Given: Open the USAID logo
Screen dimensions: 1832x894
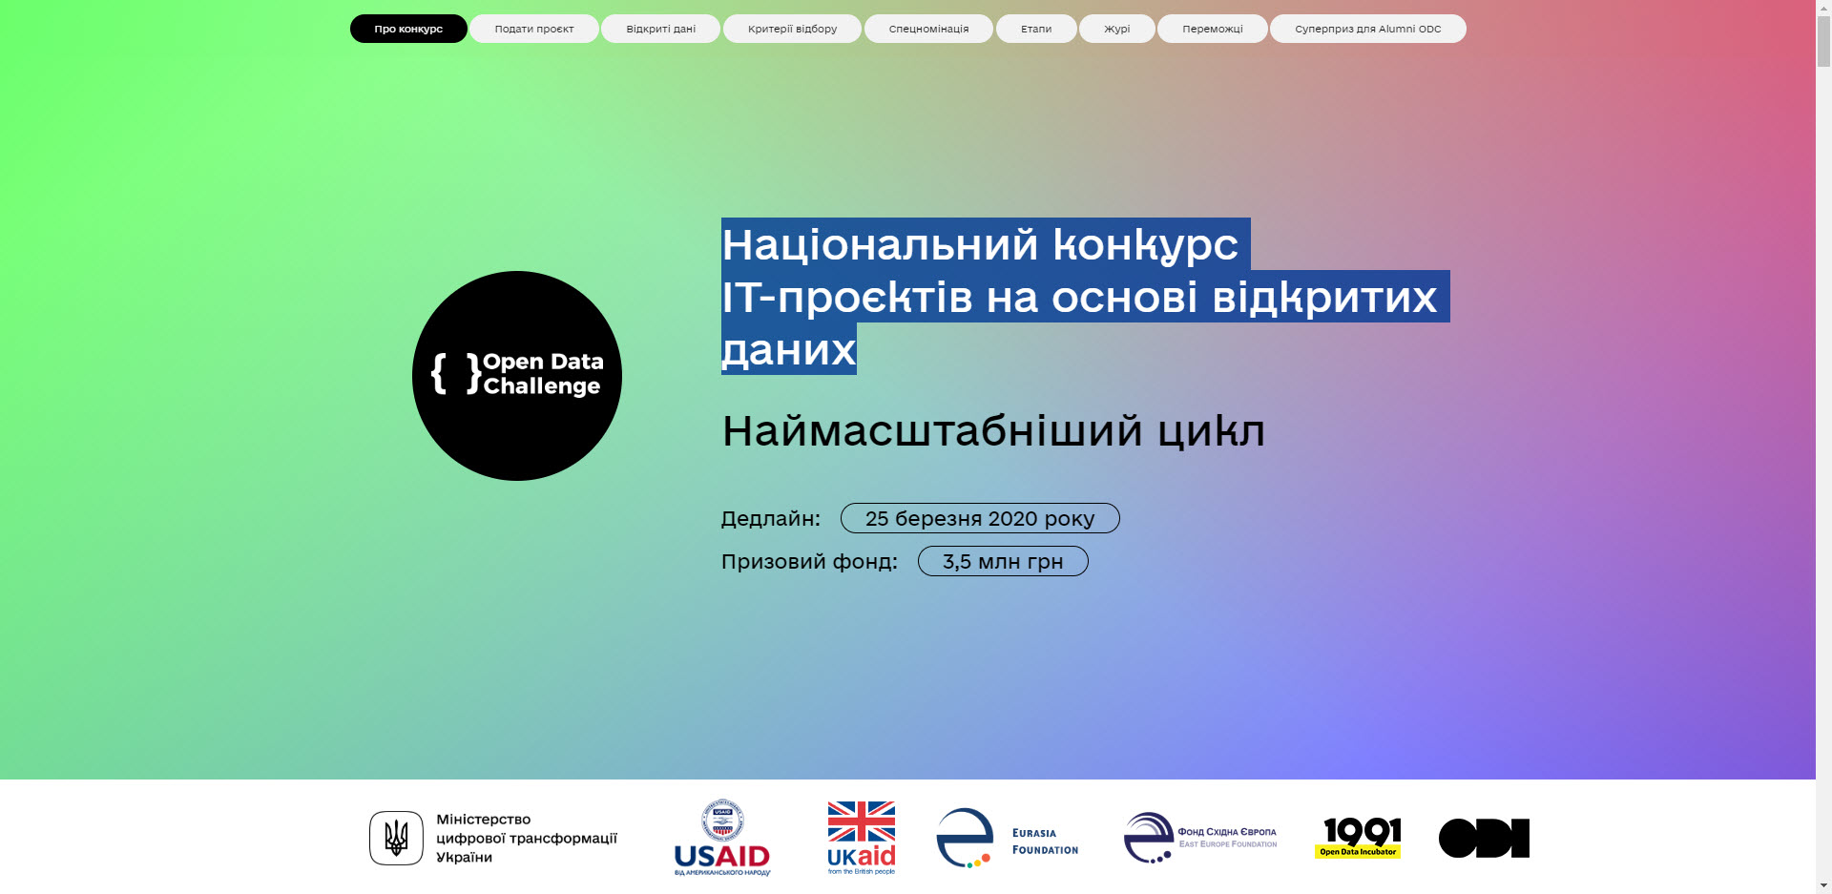Looking at the screenshot, I should click(x=722, y=838).
